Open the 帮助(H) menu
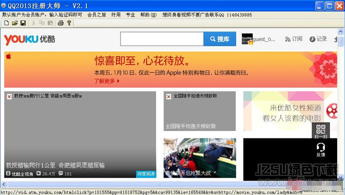Viewport: 345px width, 195px height. coord(148,15)
